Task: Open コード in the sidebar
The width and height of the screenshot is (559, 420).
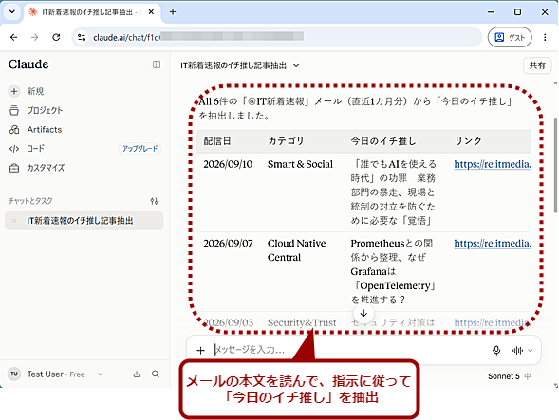Action: click(x=27, y=149)
